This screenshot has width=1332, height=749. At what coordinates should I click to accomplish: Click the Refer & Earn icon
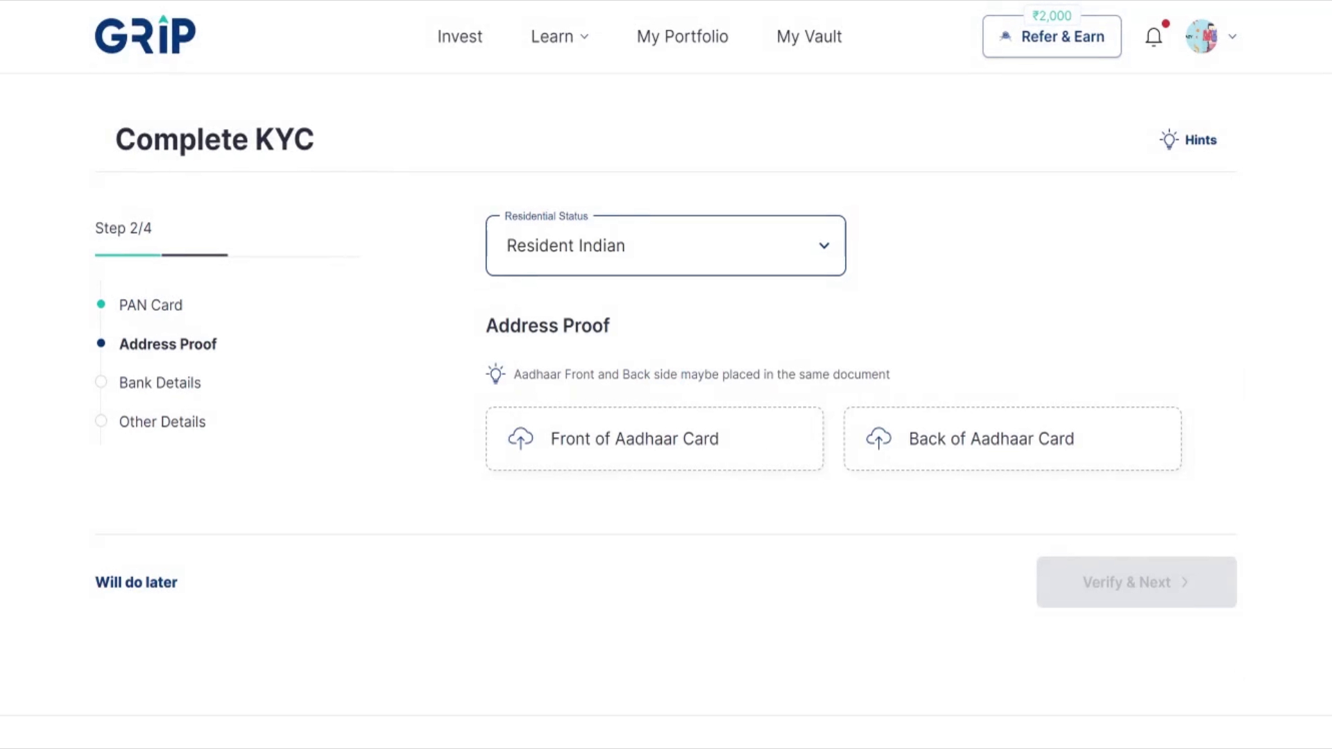coord(1005,37)
